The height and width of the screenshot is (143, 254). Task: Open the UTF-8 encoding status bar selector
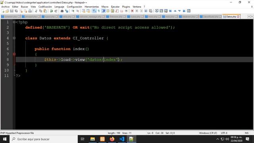224,133
